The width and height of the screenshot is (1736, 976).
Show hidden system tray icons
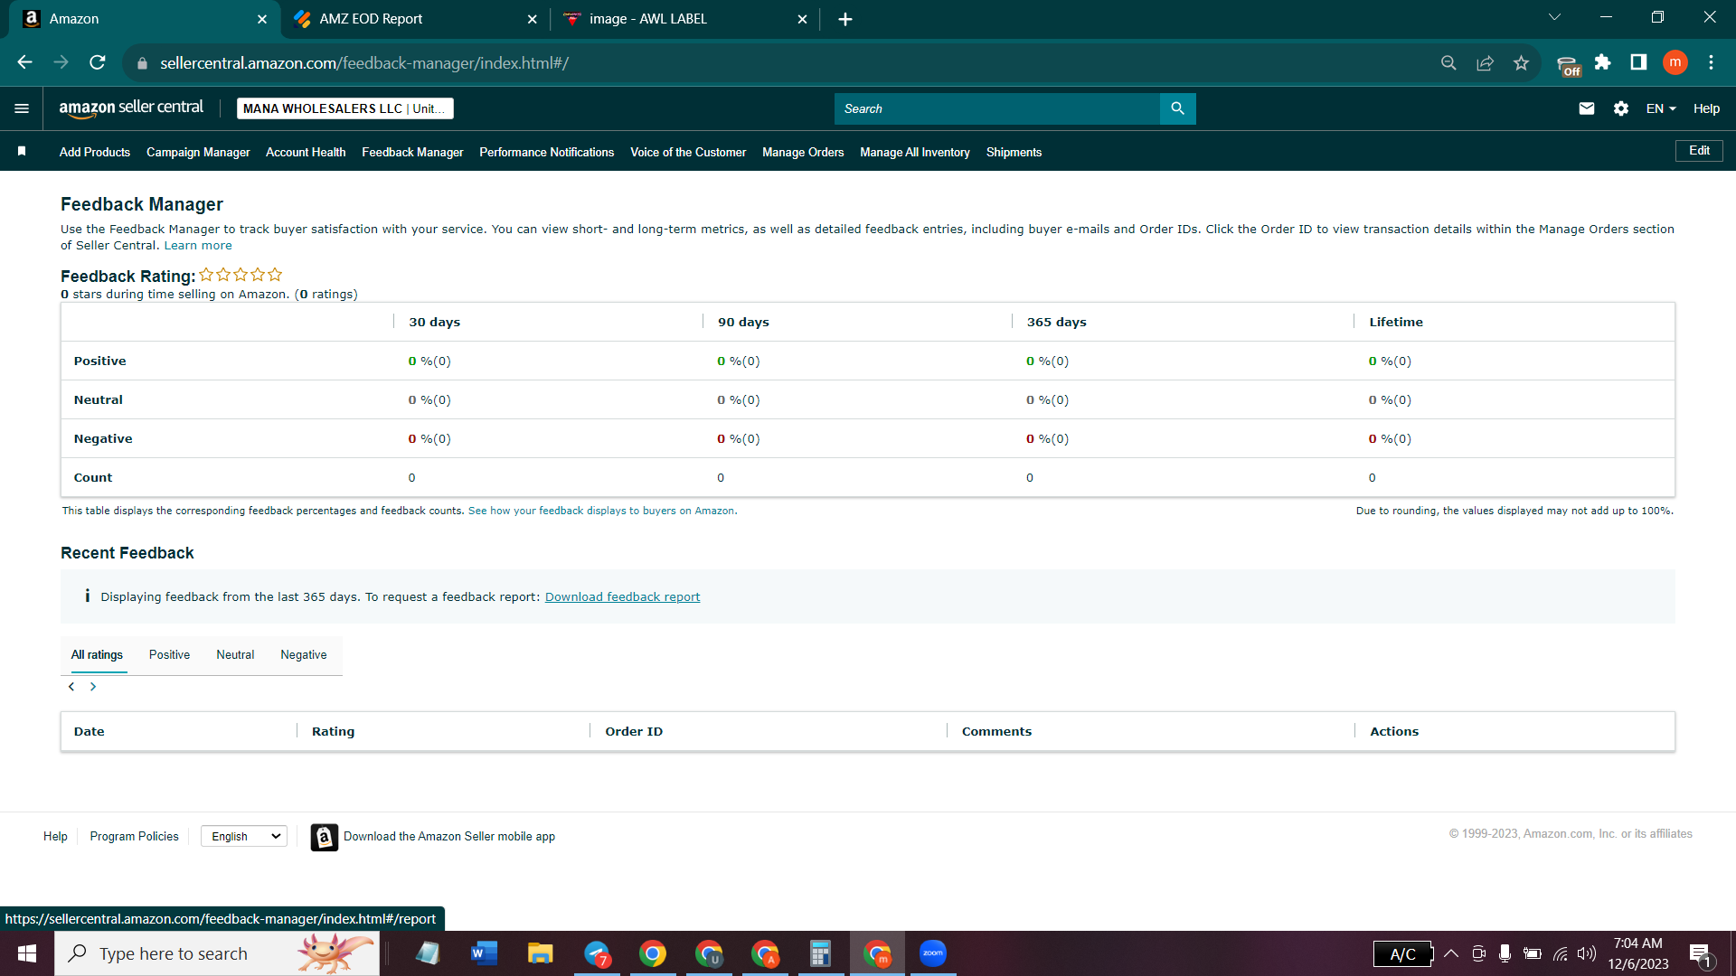(x=1451, y=953)
